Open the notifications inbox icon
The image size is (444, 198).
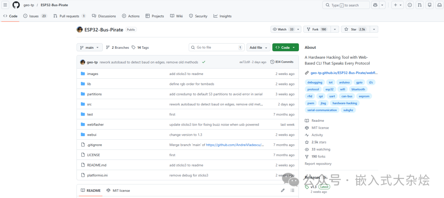[429, 5]
